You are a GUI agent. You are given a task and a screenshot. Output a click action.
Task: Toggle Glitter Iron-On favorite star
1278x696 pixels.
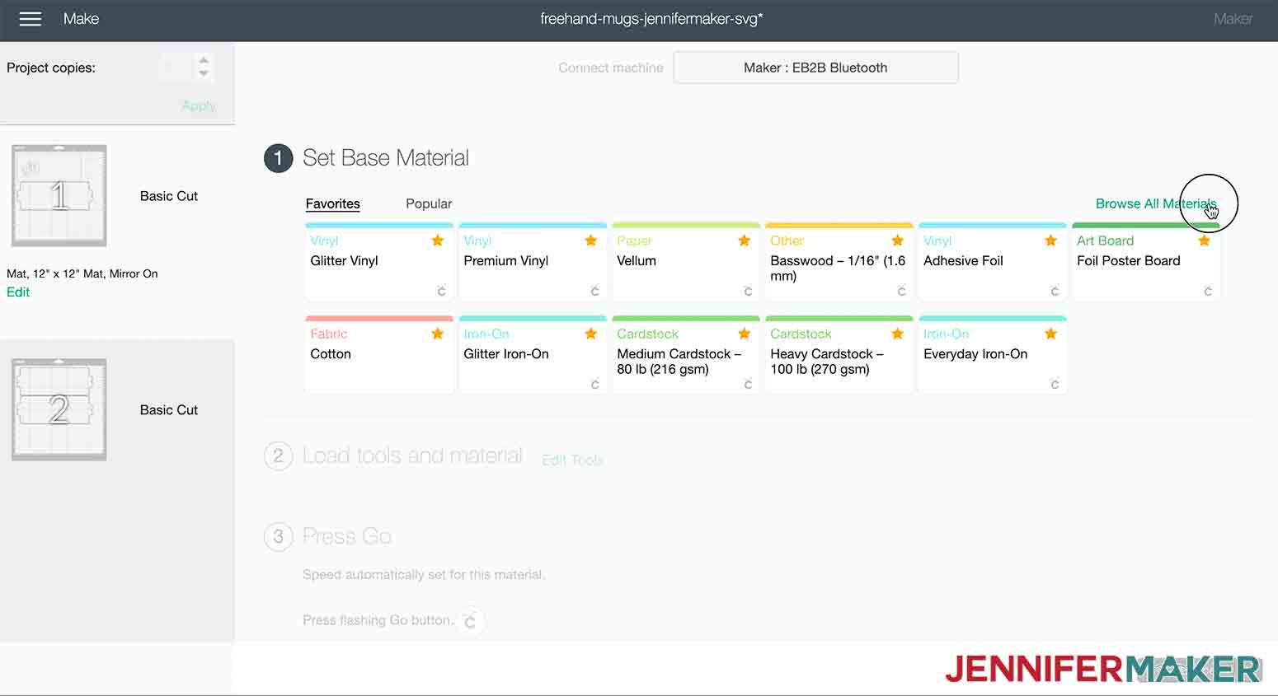pyautogui.click(x=591, y=334)
